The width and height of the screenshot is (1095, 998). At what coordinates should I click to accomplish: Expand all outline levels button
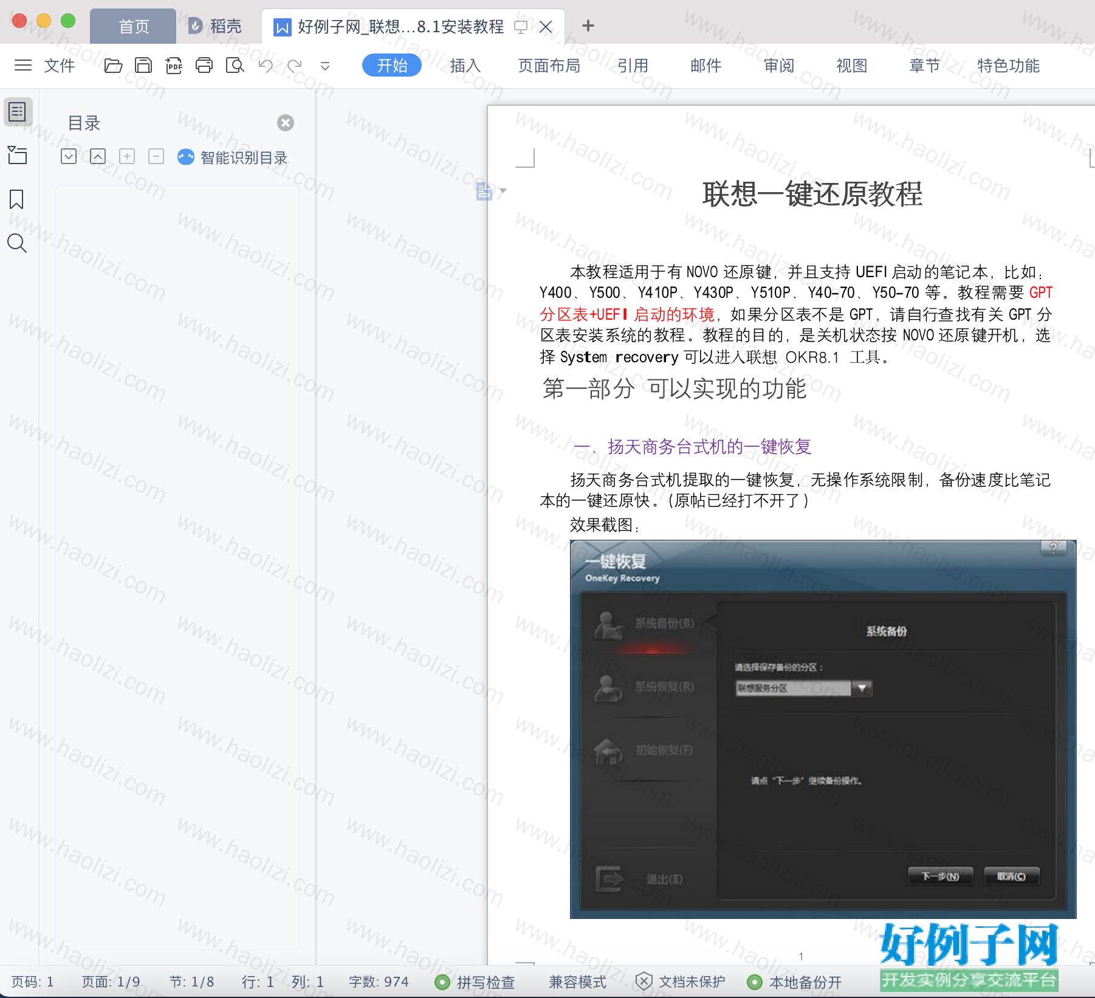coord(69,157)
